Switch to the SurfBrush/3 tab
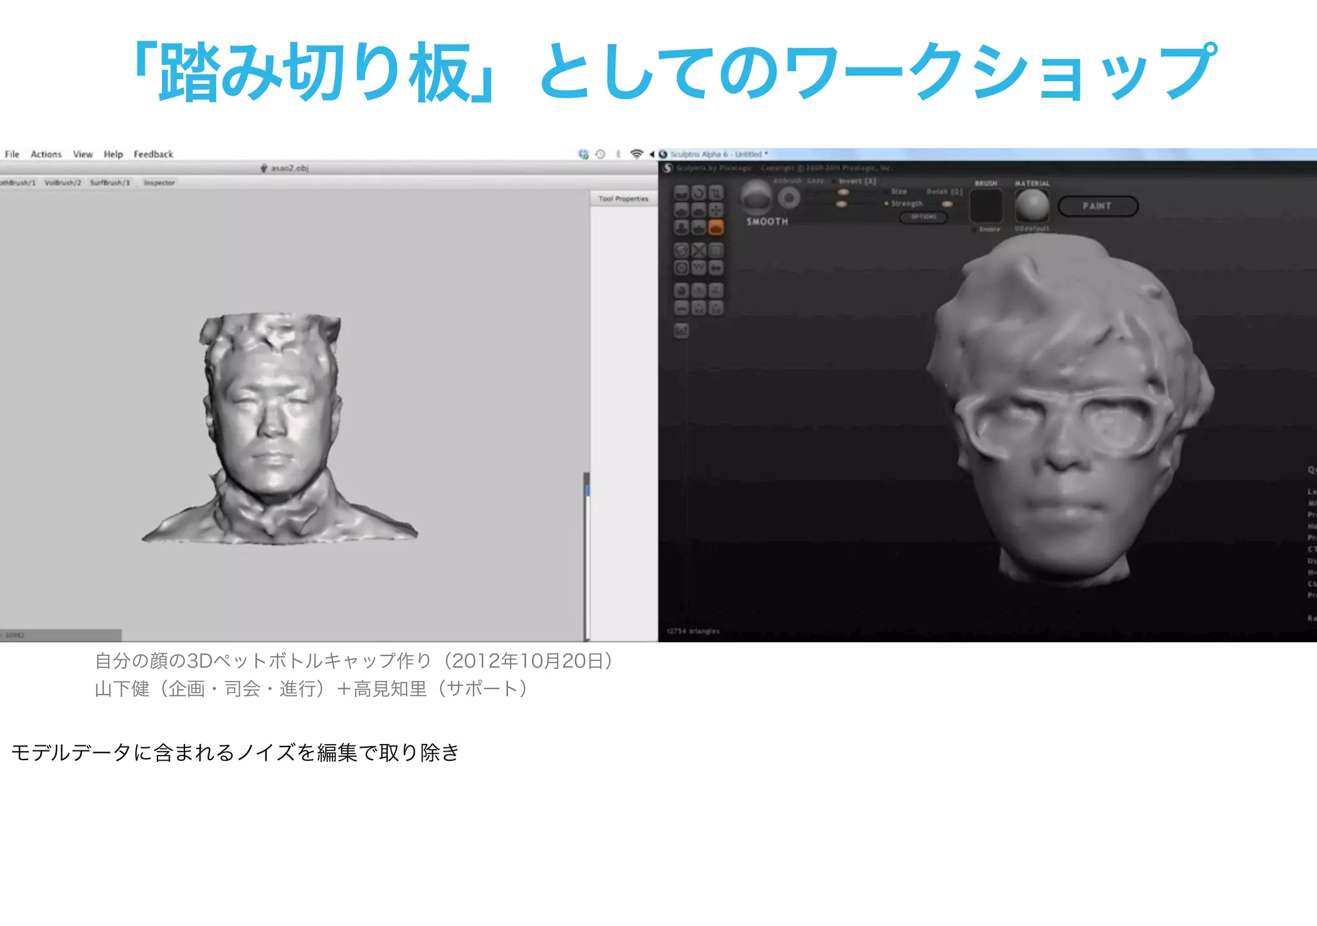 [110, 183]
